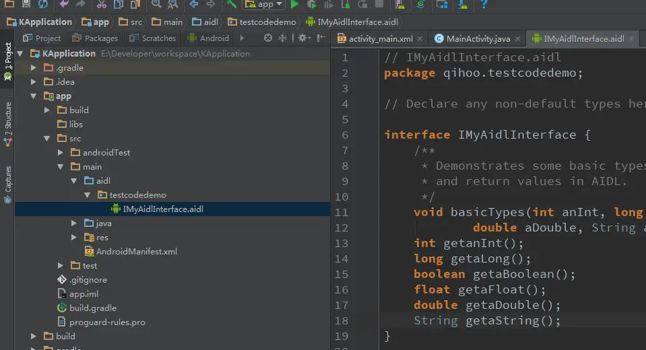Close the MainActivity.java tab
Screen dimensions: 646x350
coord(517,39)
